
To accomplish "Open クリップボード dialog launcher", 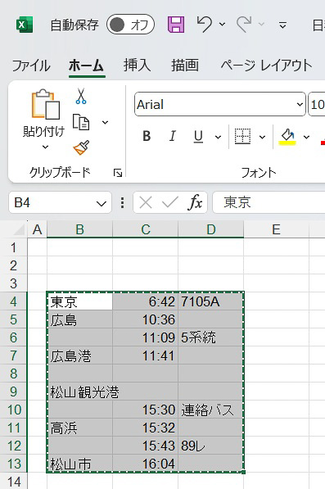I will [x=118, y=173].
